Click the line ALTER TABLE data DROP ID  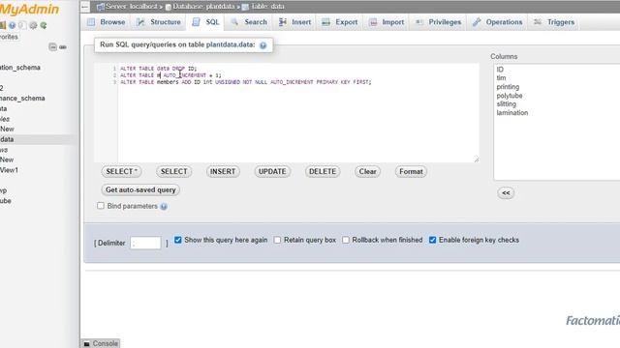[158, 69]
